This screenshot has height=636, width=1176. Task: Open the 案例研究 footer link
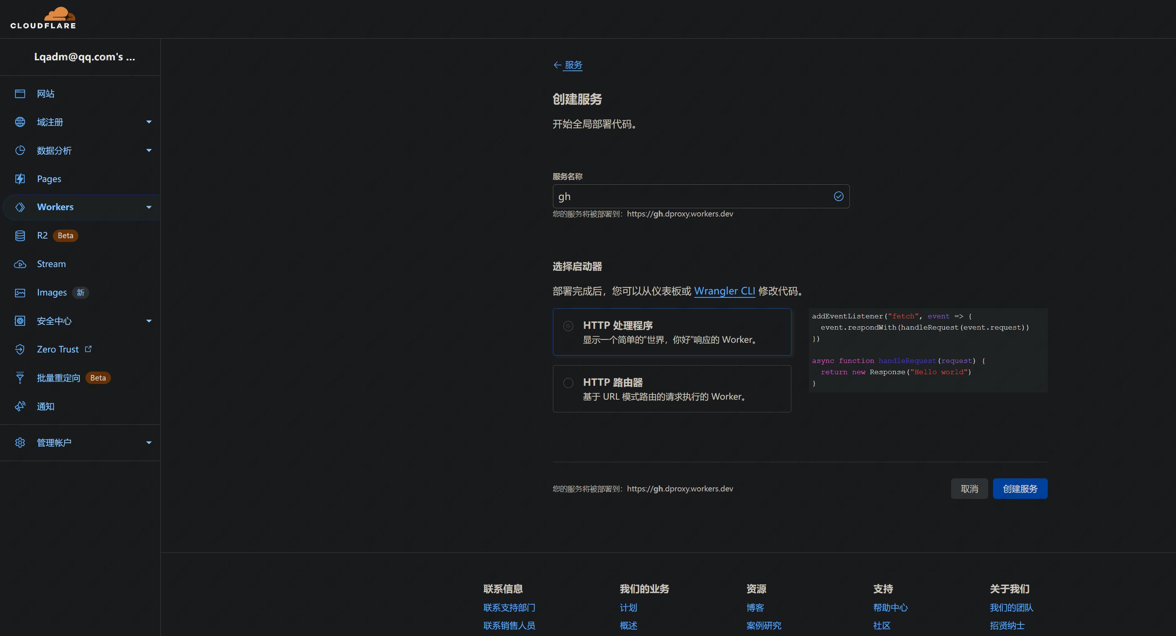764,626
